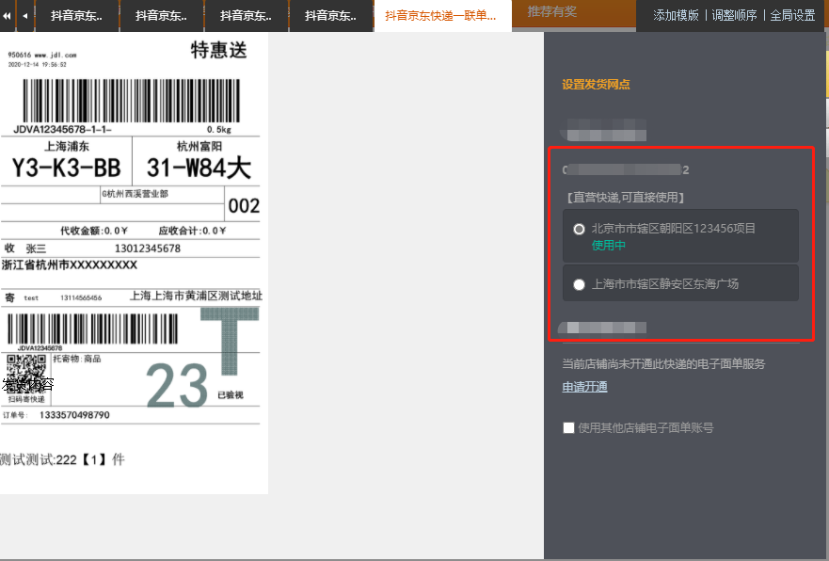
Task: Click 添加模版 to add a template
Action: pos(676,15)
